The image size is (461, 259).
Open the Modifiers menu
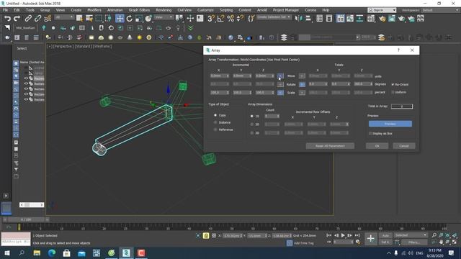[94, 10]
